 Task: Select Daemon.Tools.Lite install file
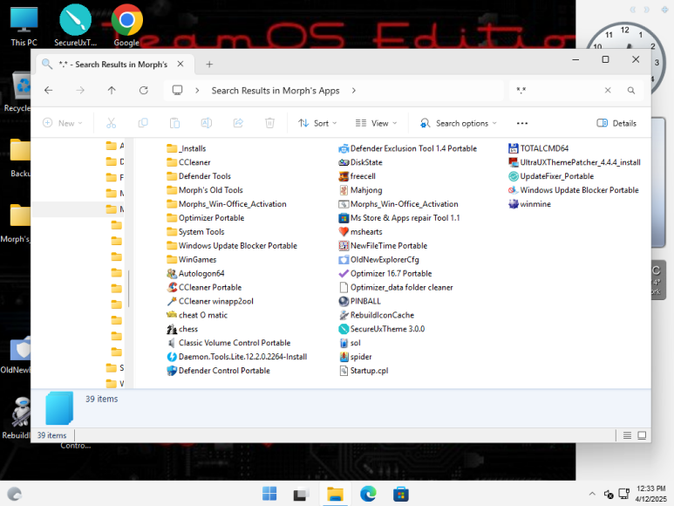coord(237,357)
